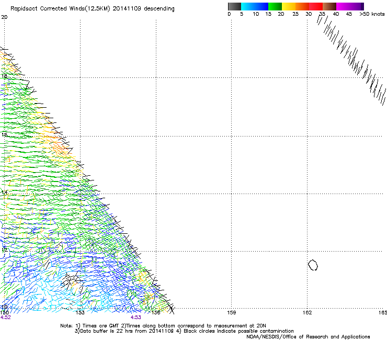Click the yellow 20-25 knots legend segment
This screenshot has width=387, height=340.
[x=289, y=6]
